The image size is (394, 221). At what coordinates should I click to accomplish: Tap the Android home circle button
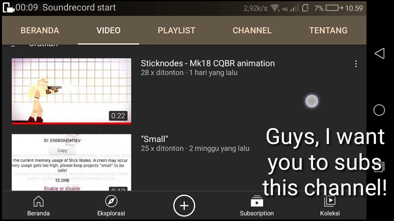coord(379,110)
